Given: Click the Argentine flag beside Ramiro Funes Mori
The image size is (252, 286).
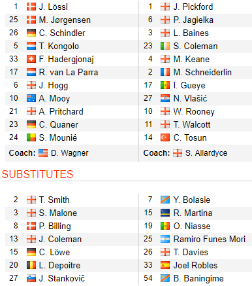Looking at the screenshot, I should tap(165, 239).
